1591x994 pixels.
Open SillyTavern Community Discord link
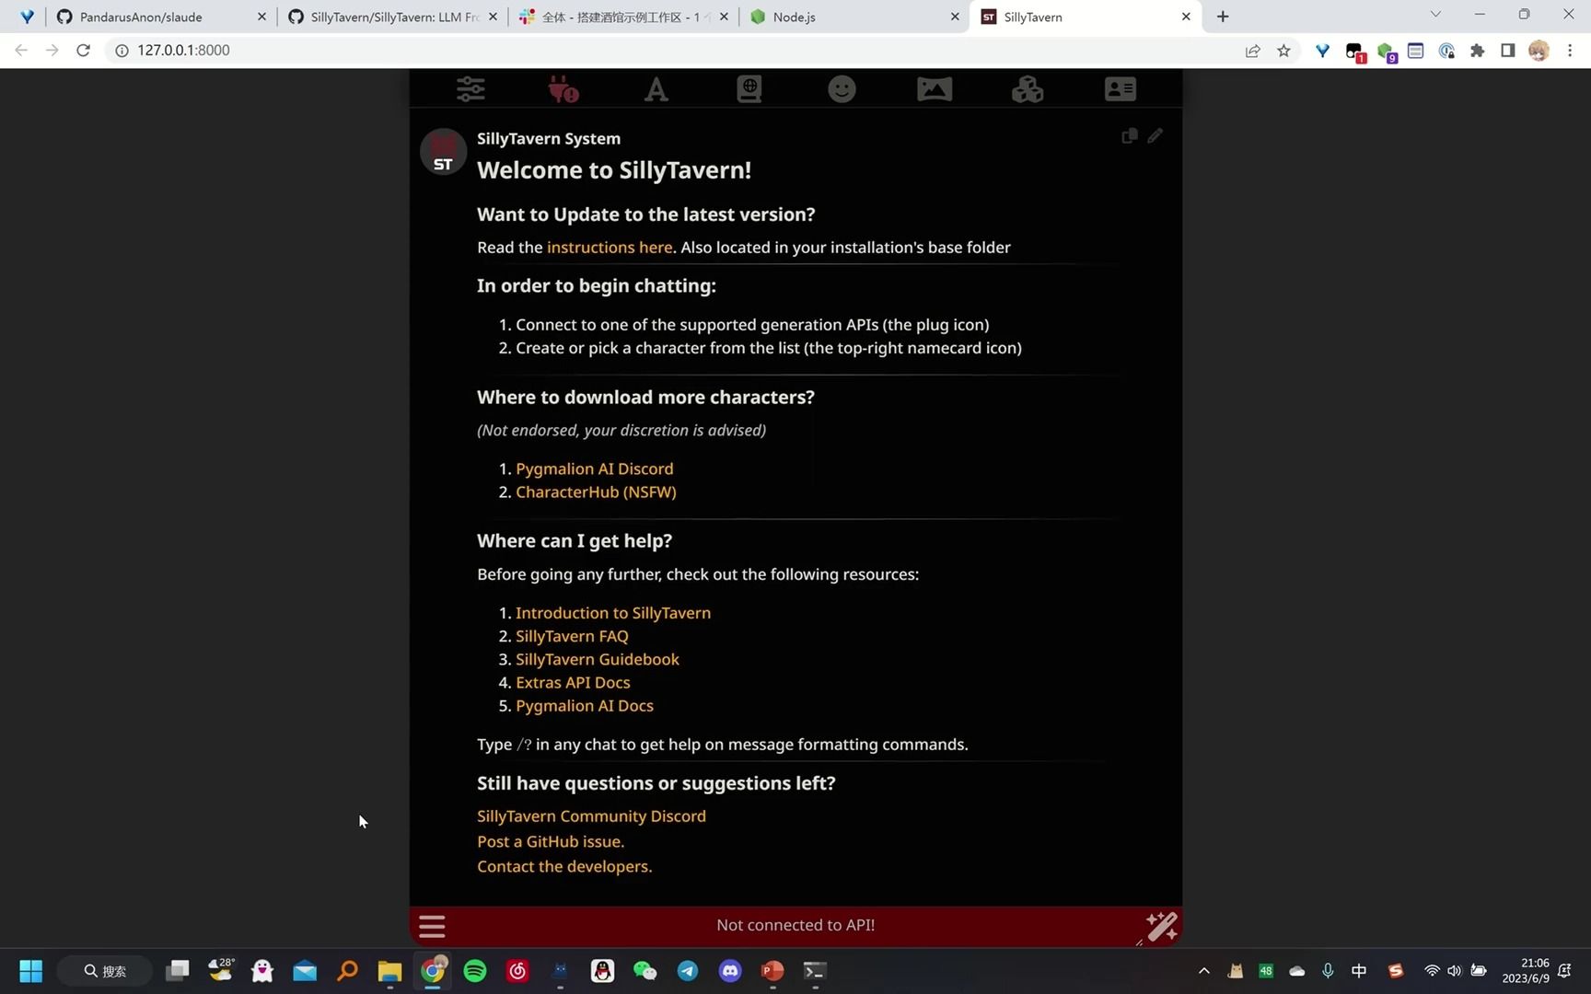click(x=591, y=816)
